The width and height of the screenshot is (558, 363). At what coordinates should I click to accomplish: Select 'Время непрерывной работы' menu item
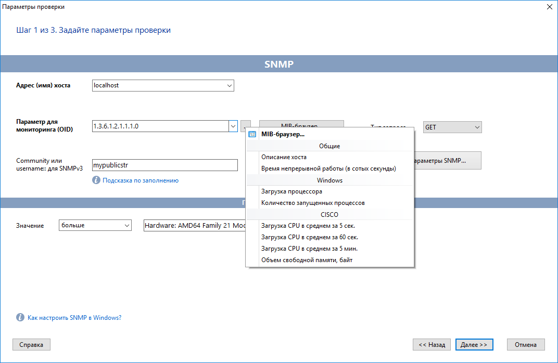point(328,168)
